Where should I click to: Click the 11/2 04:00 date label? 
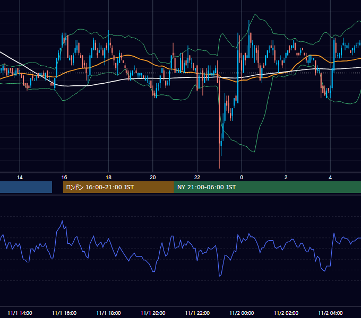pyautogui.click(x=330, y=313)
